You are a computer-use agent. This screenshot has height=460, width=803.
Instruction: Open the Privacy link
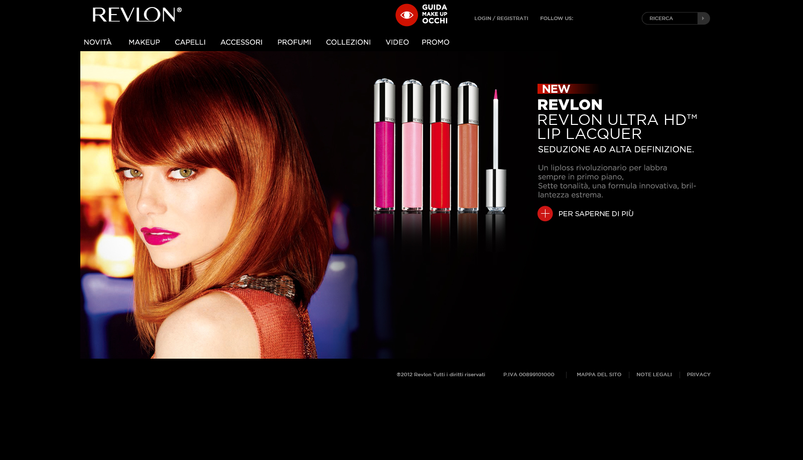(x=699, y=375)
